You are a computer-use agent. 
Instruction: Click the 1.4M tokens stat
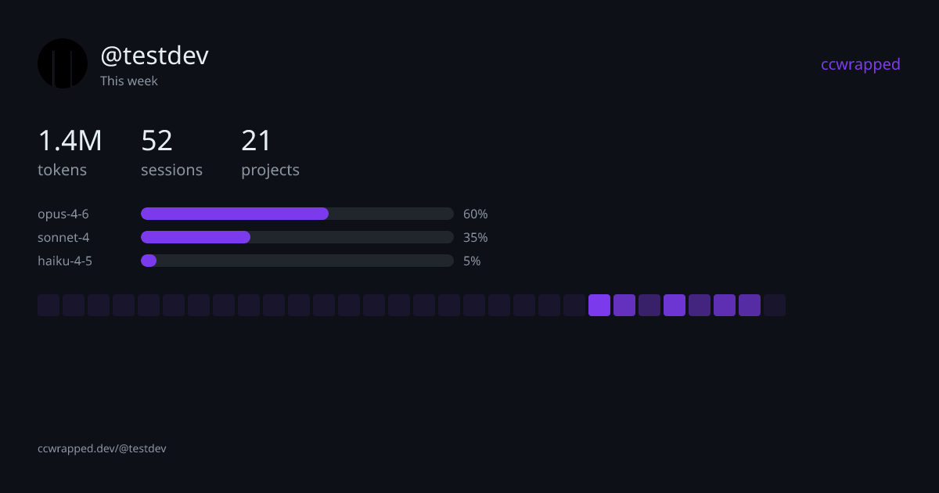tap(70, 153)
